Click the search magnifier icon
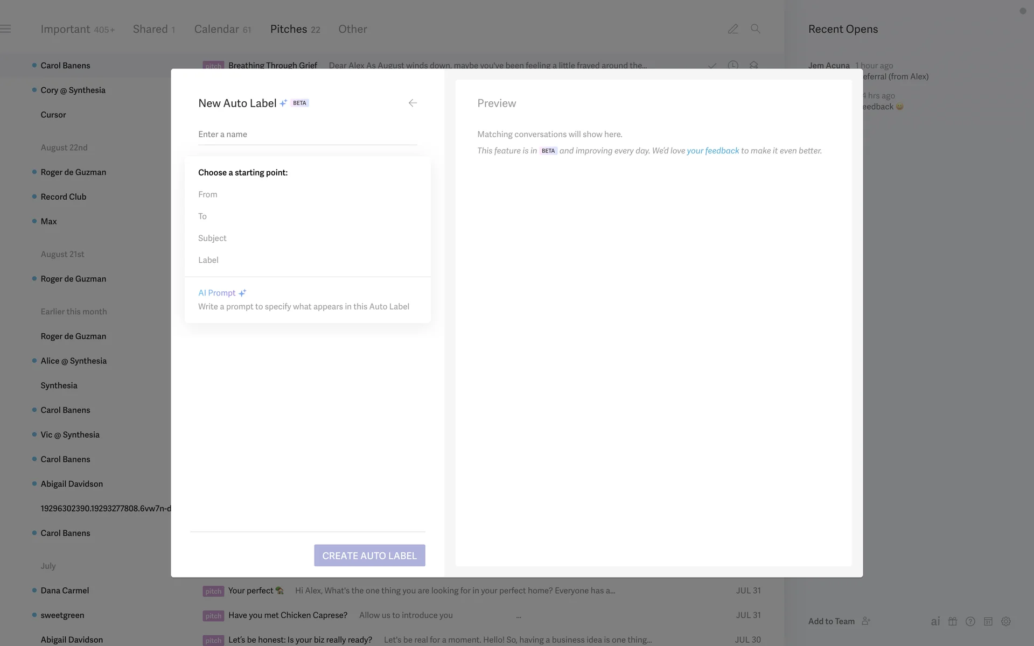Viewport: 1034px width, 646px height. [756, 29]
